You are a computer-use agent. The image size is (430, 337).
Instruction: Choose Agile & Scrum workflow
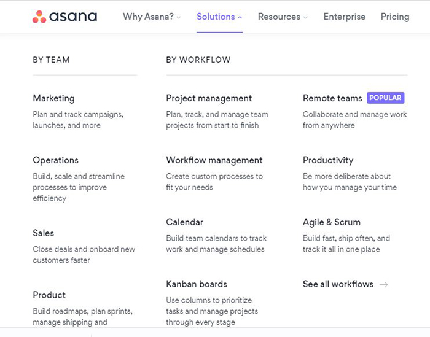pyautogui.click(x=332, y=222)
